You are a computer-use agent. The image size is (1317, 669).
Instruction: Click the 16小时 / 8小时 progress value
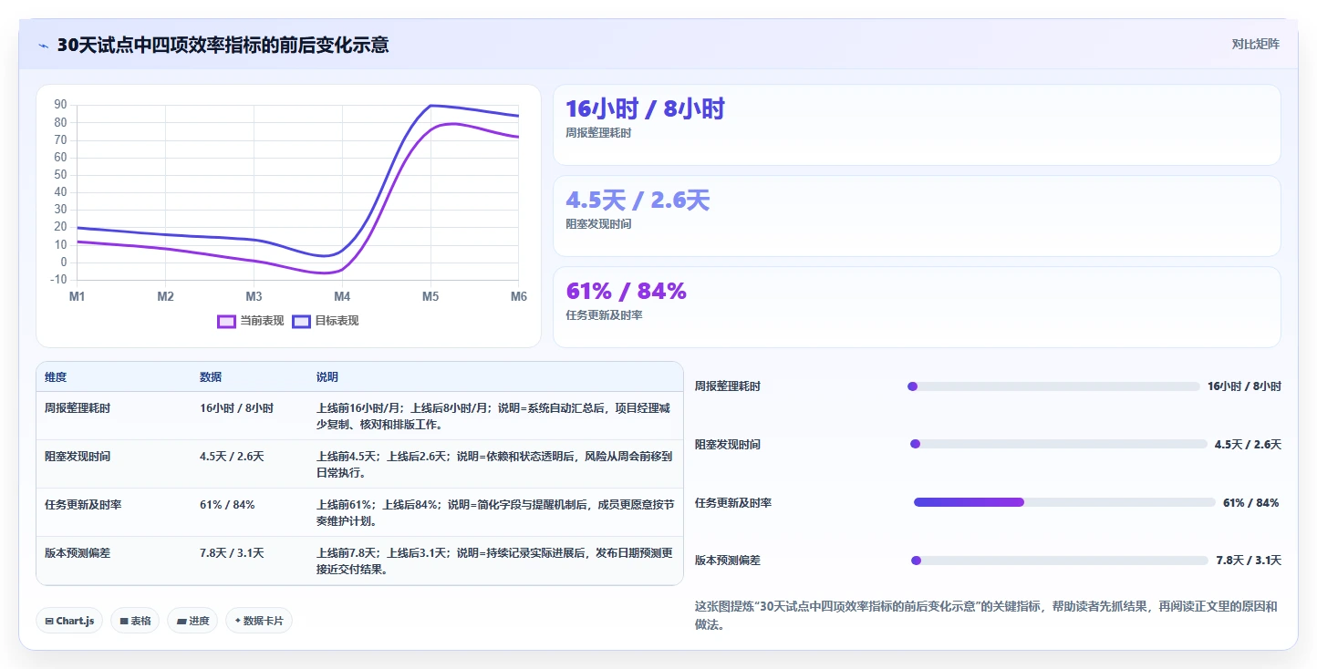coord(1244,386)
